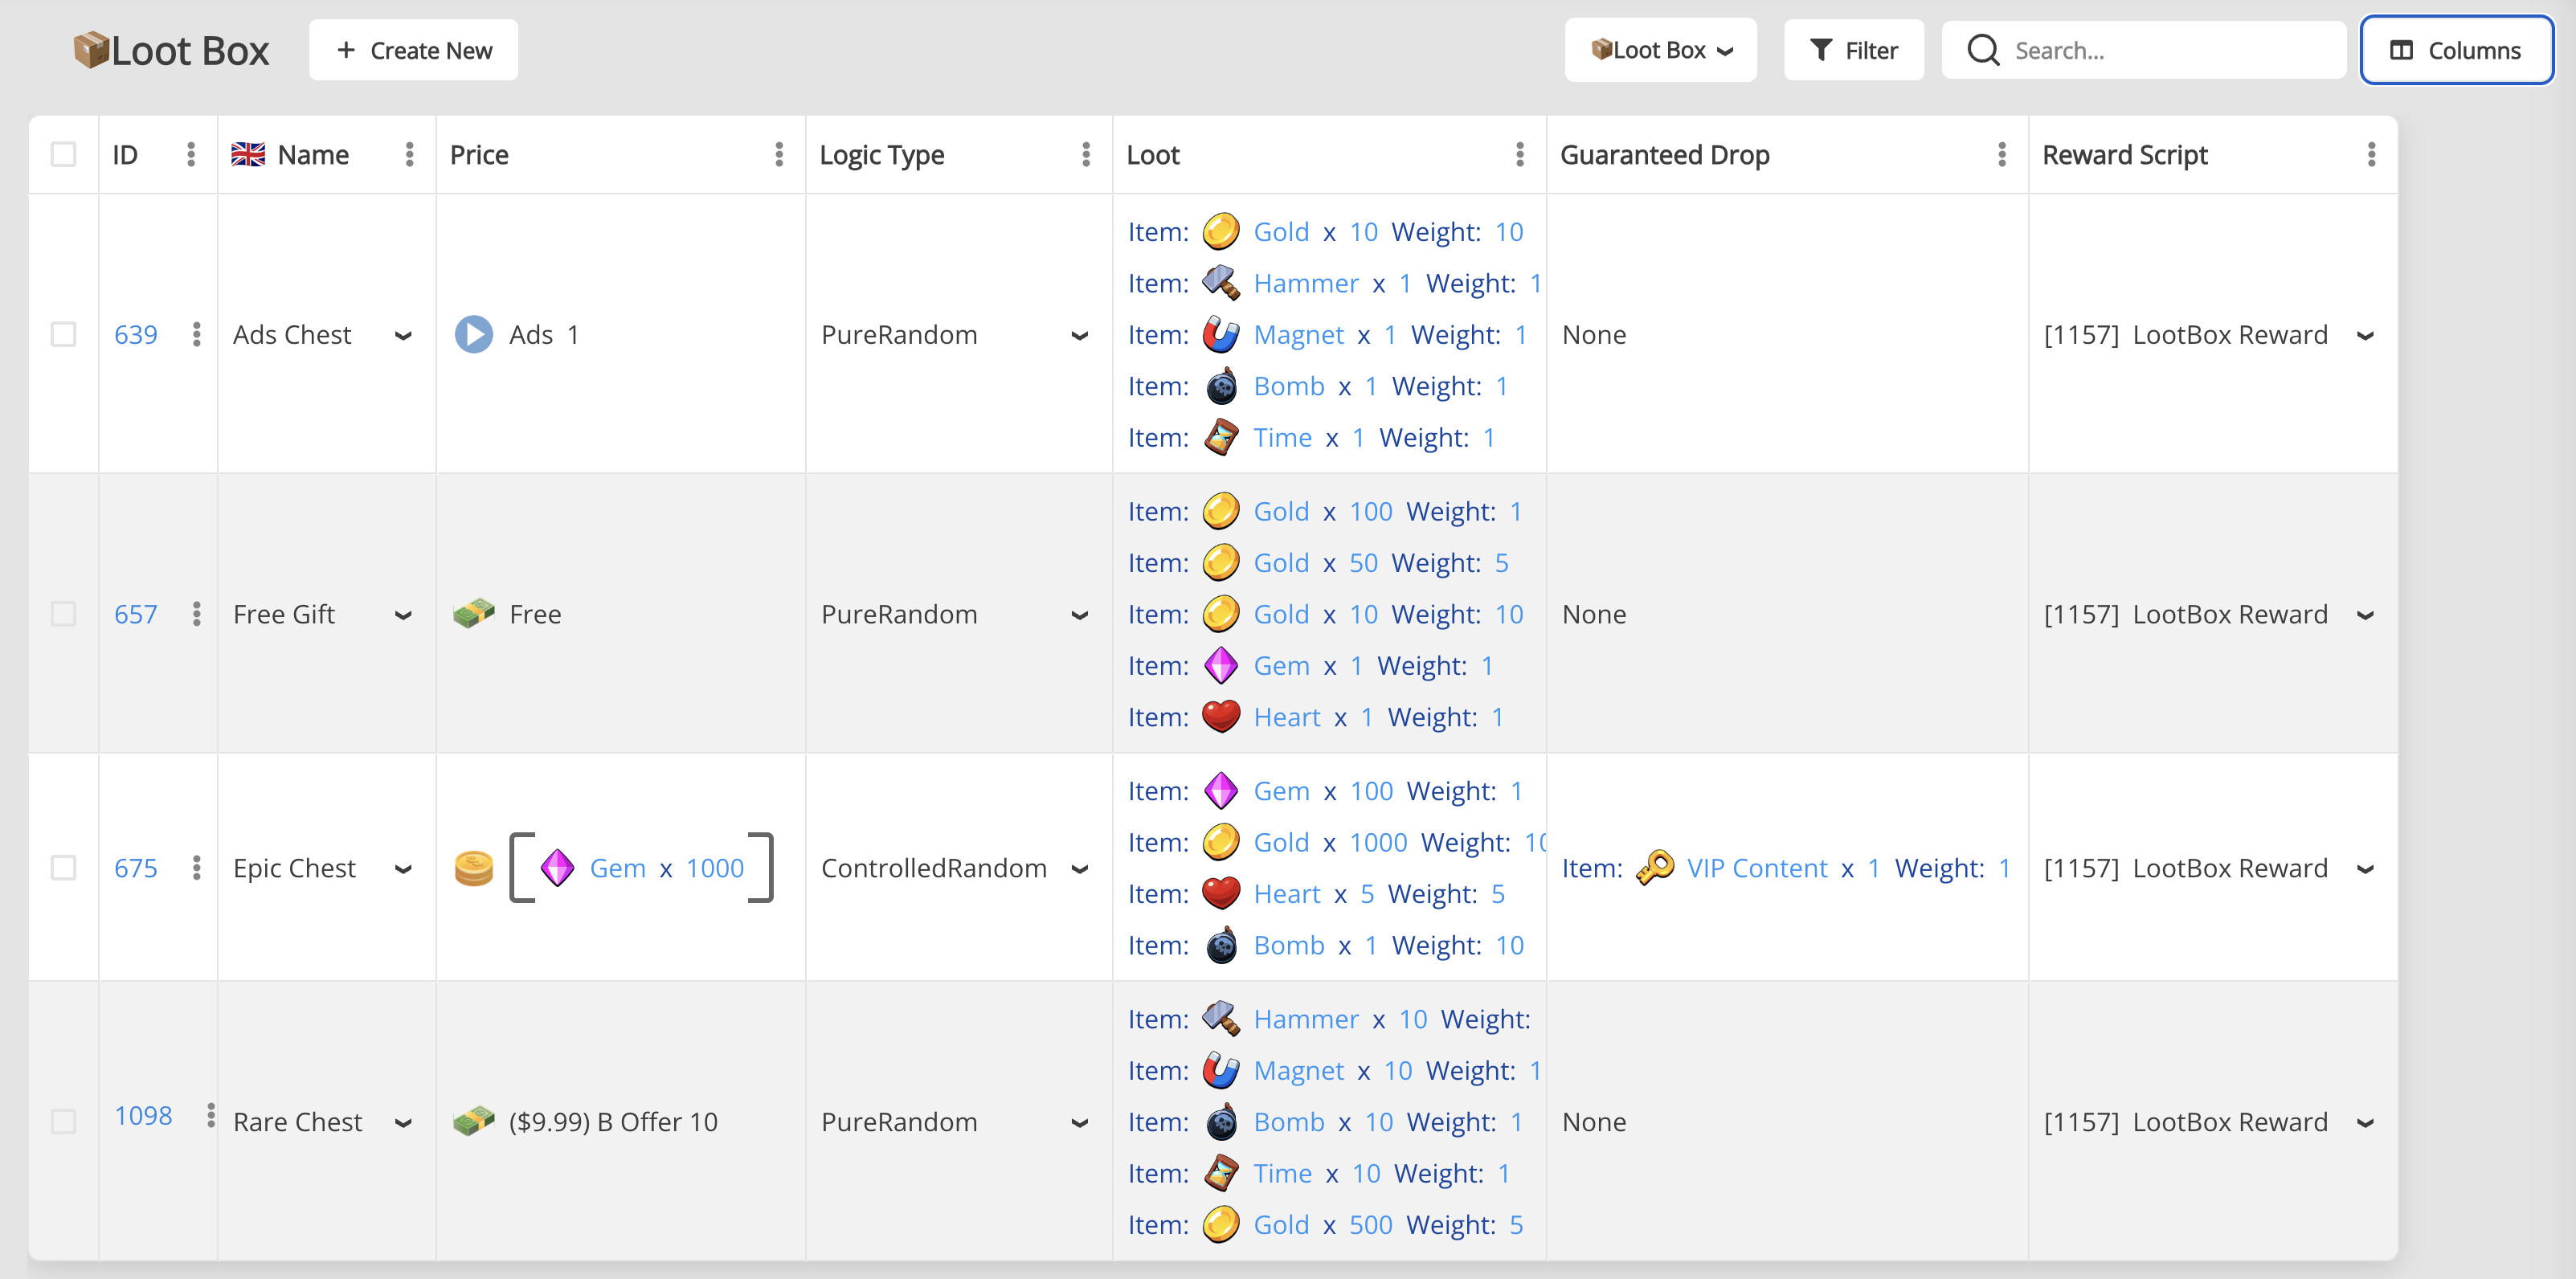2576x1279 pixels.
Task: Open the Epic Chest Logic Type dropdown
Action: coord(1084,867)
